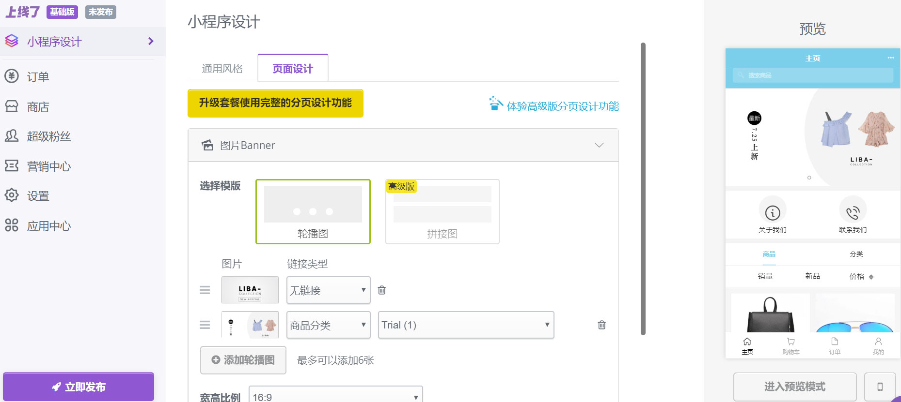Click the 订单 document icon in preview
901x402 pixels.
[835, 342]
